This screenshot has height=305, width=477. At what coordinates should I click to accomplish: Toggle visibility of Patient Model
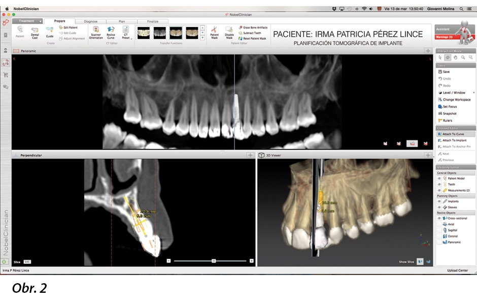pos(439,178)
